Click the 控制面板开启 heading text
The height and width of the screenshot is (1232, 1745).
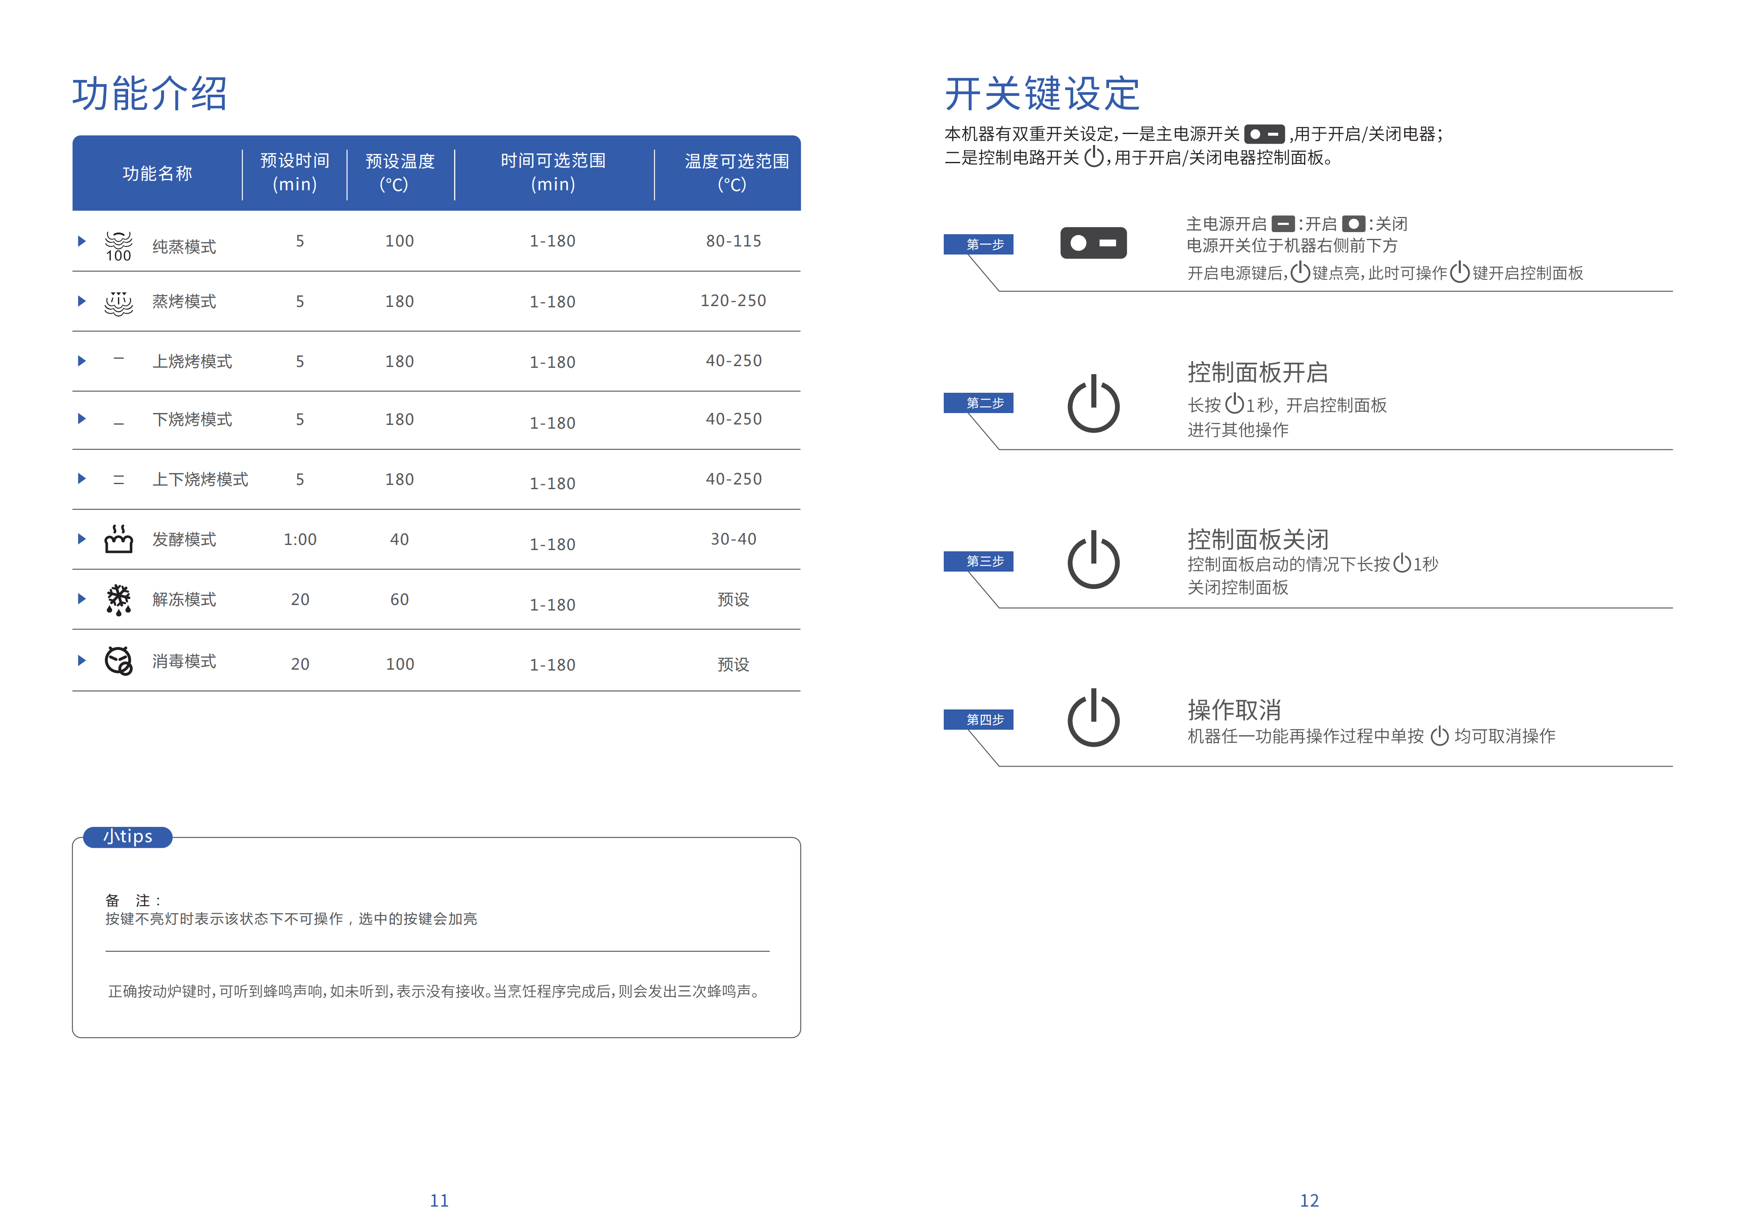(x=1258, y=372)
